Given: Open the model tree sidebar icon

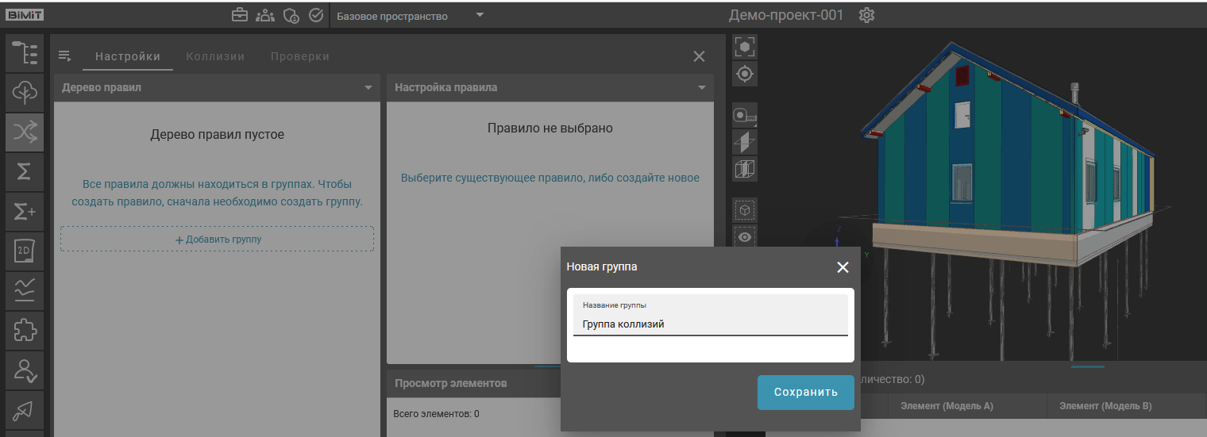Looking at the screenshot, I should point(25,53).
